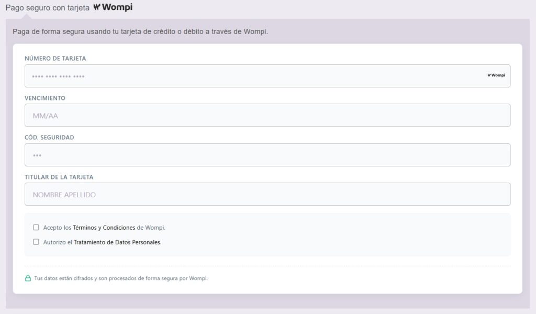This screenshot has width=536, height=314.
Task: Focus the Cód. Seguridad input field
Action: pyautogui.click(x=267, y=155)
